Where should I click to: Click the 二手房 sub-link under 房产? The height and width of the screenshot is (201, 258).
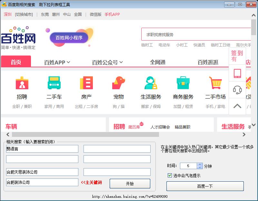tap(92, 107)
